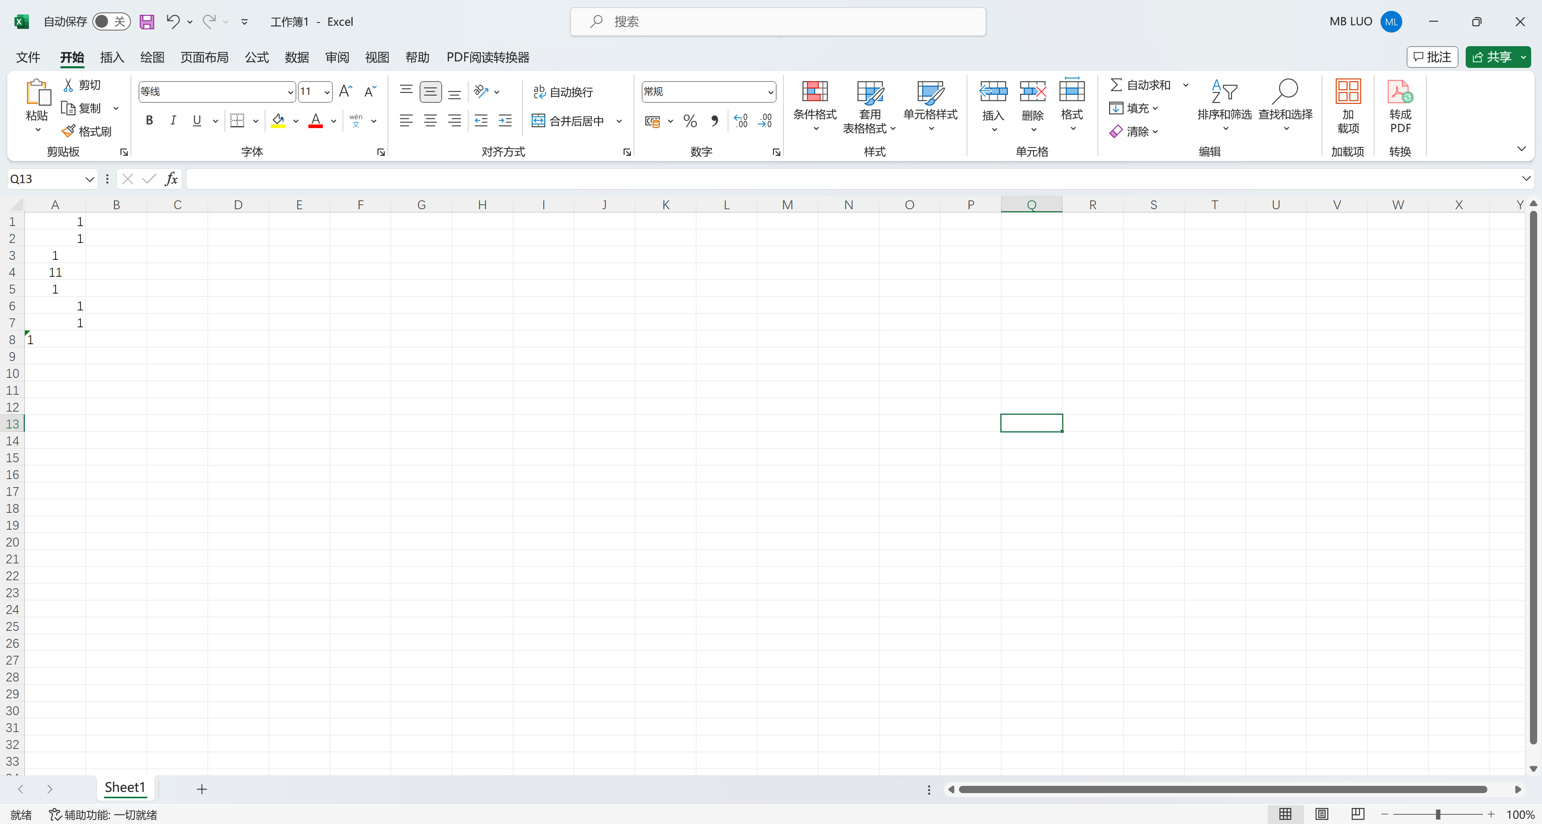Open Cell Styles (单元格样式)
Viewport: 1542px width, 824px height.
pyautogui.click(x=930, y=106)
